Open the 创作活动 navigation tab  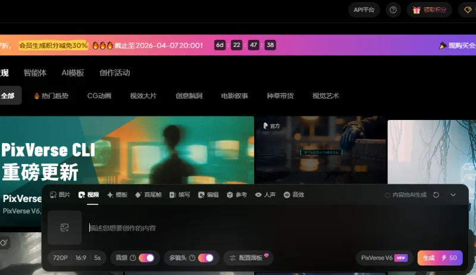point(115,73)
